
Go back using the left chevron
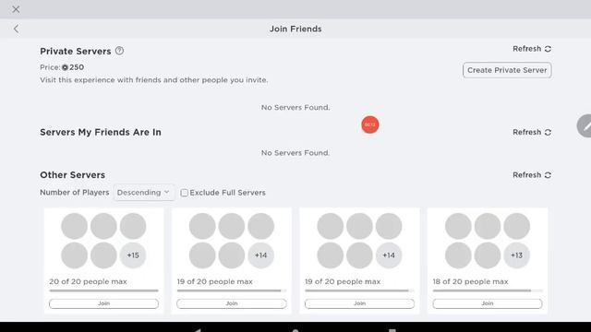16,29
